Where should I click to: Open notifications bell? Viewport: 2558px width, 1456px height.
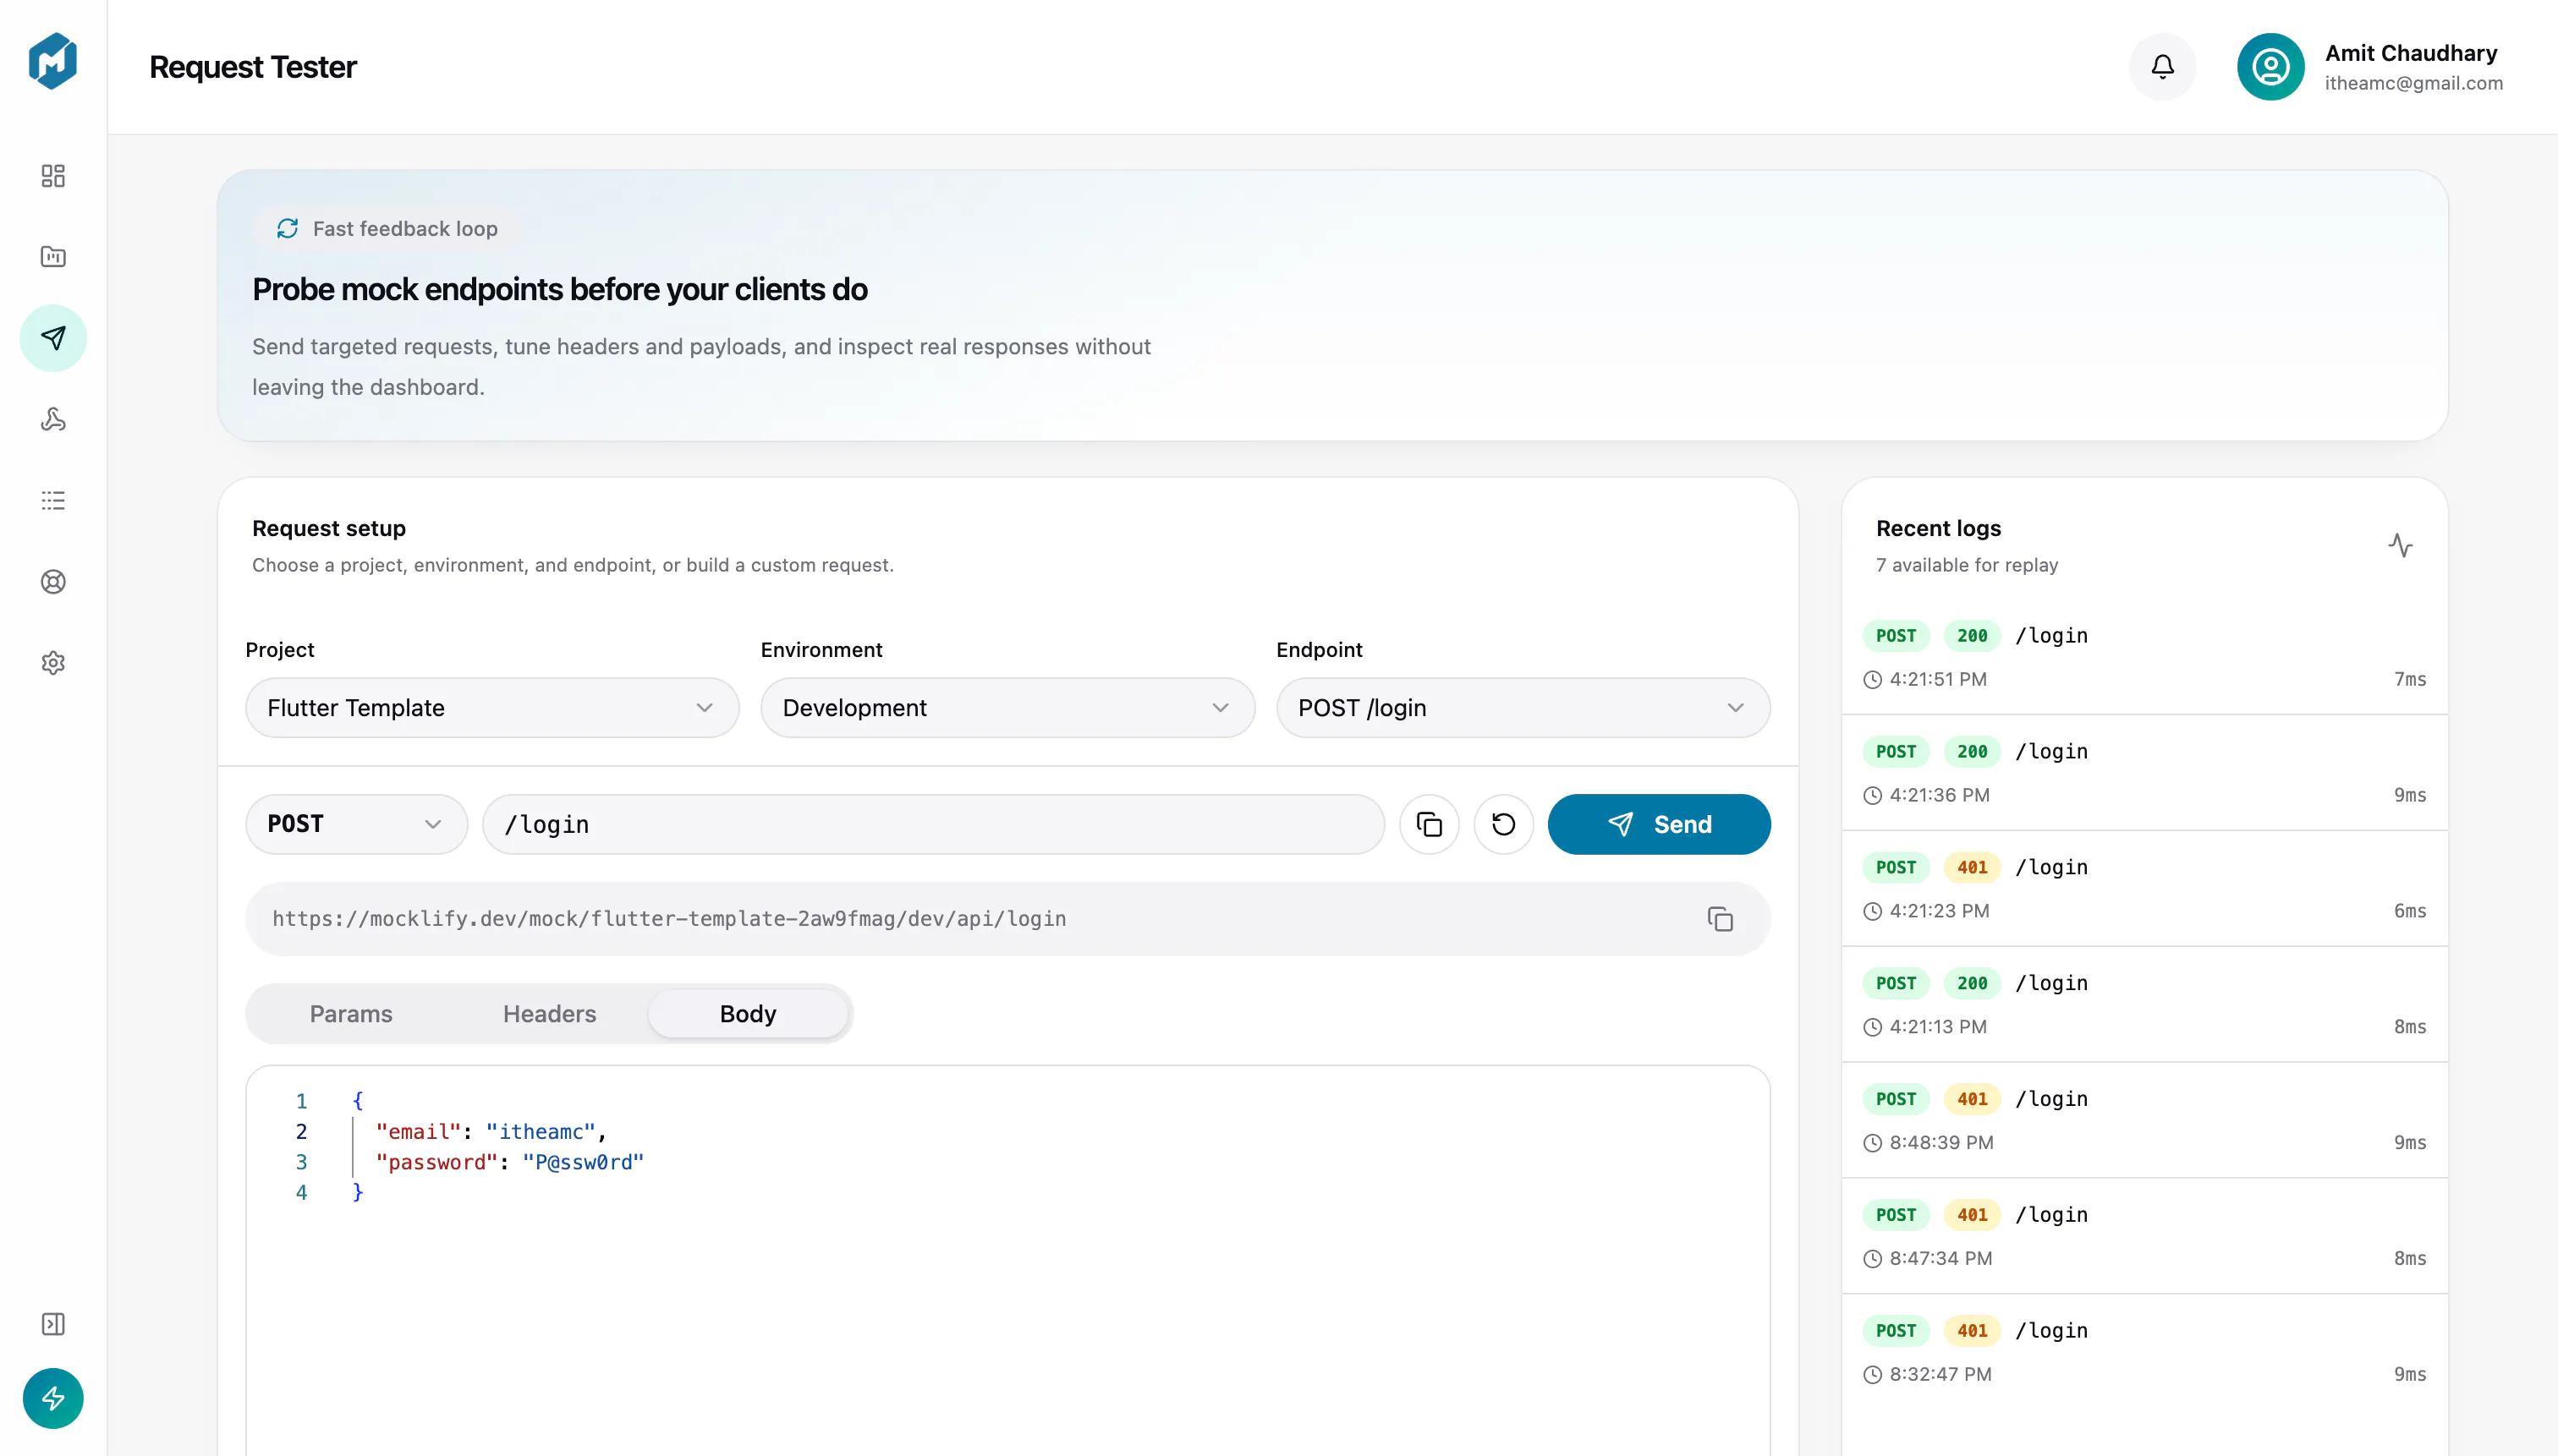pos(2162,67)
